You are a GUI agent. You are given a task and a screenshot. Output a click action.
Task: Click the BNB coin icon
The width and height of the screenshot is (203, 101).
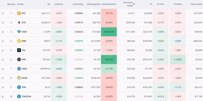click(x=19, y=41)
